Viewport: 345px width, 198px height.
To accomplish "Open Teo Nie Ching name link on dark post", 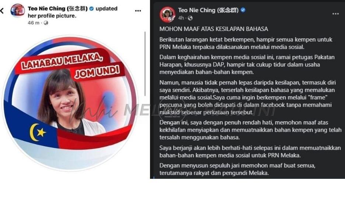I will (208, 10).
